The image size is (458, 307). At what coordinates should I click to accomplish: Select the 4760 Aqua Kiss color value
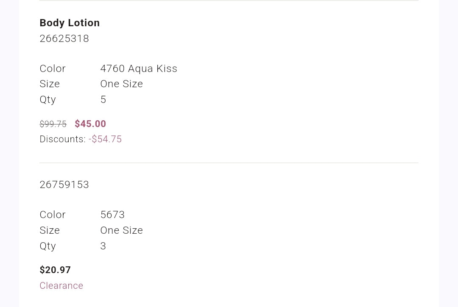pyautogui.click(x=139, y=69)
